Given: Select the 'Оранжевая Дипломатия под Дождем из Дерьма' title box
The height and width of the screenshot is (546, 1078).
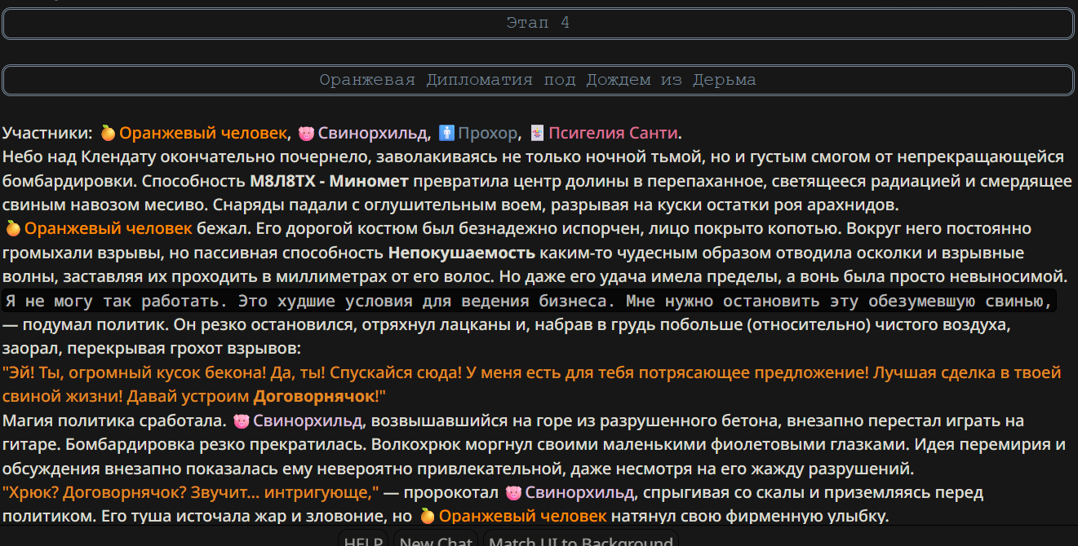Looking at the screenshot, I should [x=538, y=81].
